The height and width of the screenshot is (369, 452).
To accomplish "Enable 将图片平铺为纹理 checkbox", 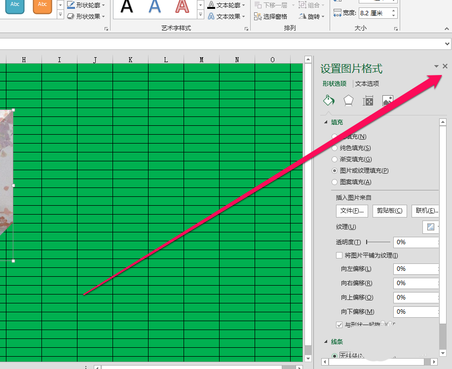I will click(339, 255).
